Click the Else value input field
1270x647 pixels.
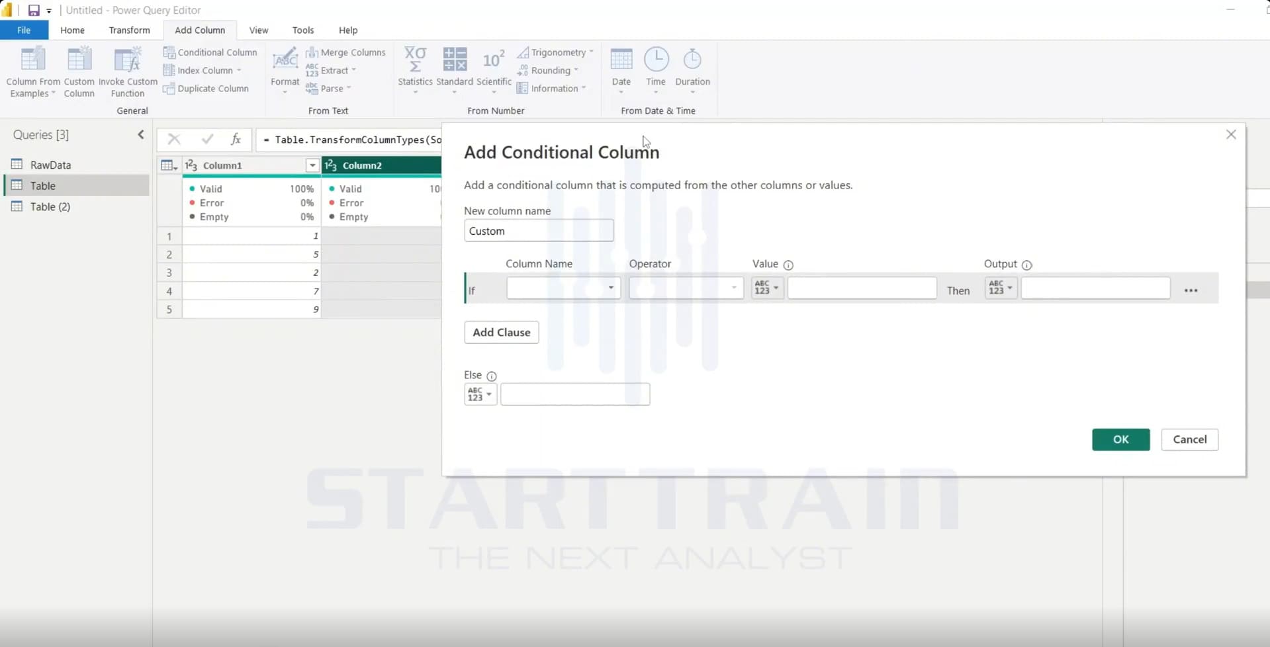575,394
